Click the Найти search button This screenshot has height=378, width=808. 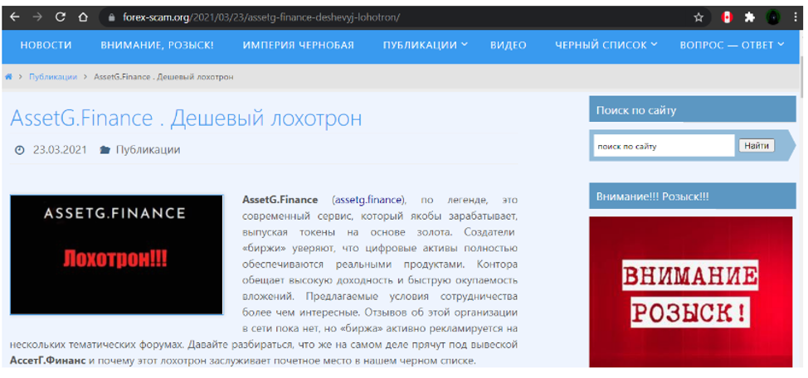click(x=757, y=146)
